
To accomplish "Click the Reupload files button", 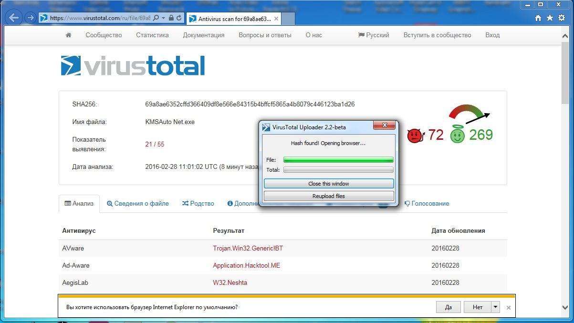I will pos(329,196).
